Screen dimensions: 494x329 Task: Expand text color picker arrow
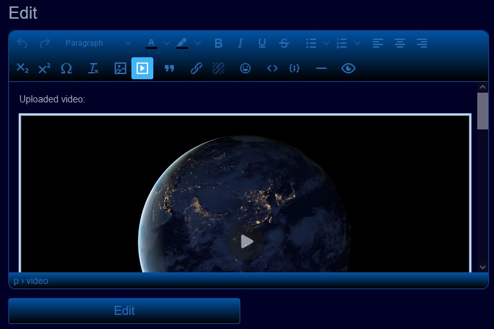(x=167, y=43)
